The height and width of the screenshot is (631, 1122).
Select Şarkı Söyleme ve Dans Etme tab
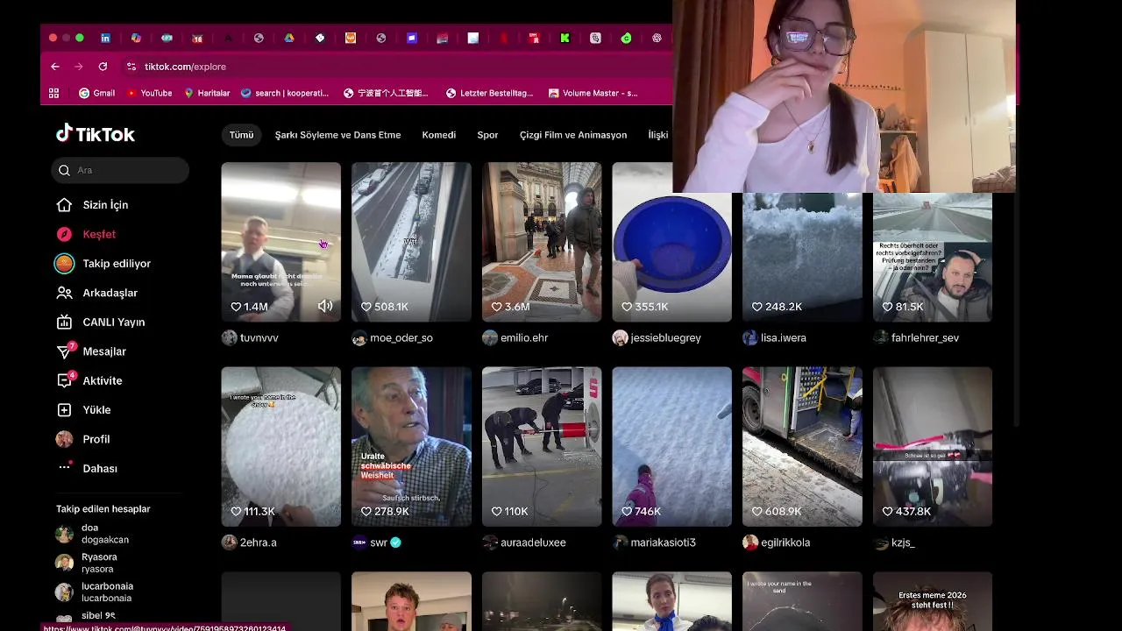(337, 135)
